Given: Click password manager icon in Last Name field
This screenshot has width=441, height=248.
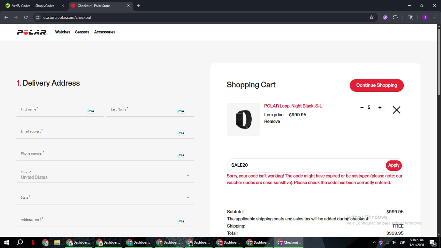Looking at the screenshot, I should coord(181,111).
